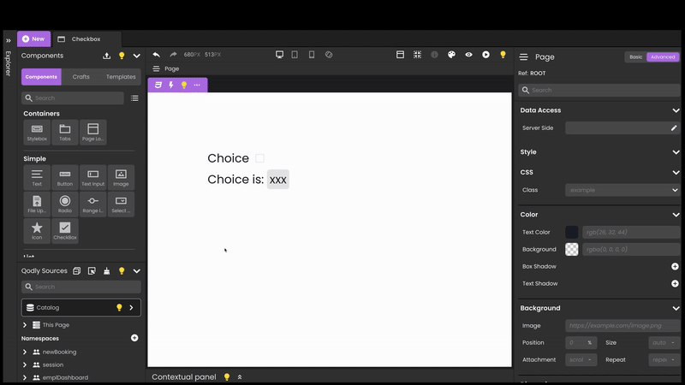Toggle the Choice checkbox on canvas
The image size is (685, 385).
pyautogui.click(x=259, y=158)
